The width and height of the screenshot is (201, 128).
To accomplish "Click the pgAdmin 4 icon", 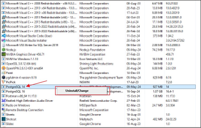I will 3,77.
